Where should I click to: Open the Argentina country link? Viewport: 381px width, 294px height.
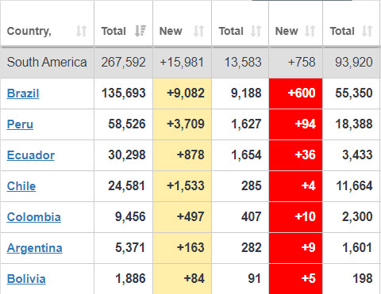tap(35, 248)
